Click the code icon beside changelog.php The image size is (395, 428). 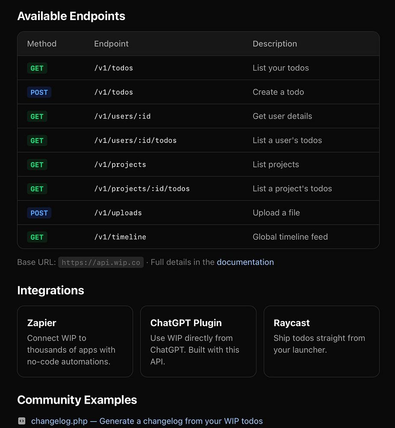pyautogui.click(x=22, y=421)
